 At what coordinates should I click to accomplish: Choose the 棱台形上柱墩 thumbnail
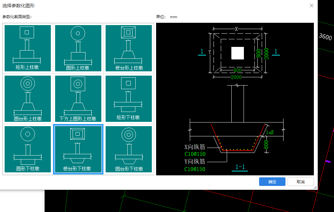point(129,48)
